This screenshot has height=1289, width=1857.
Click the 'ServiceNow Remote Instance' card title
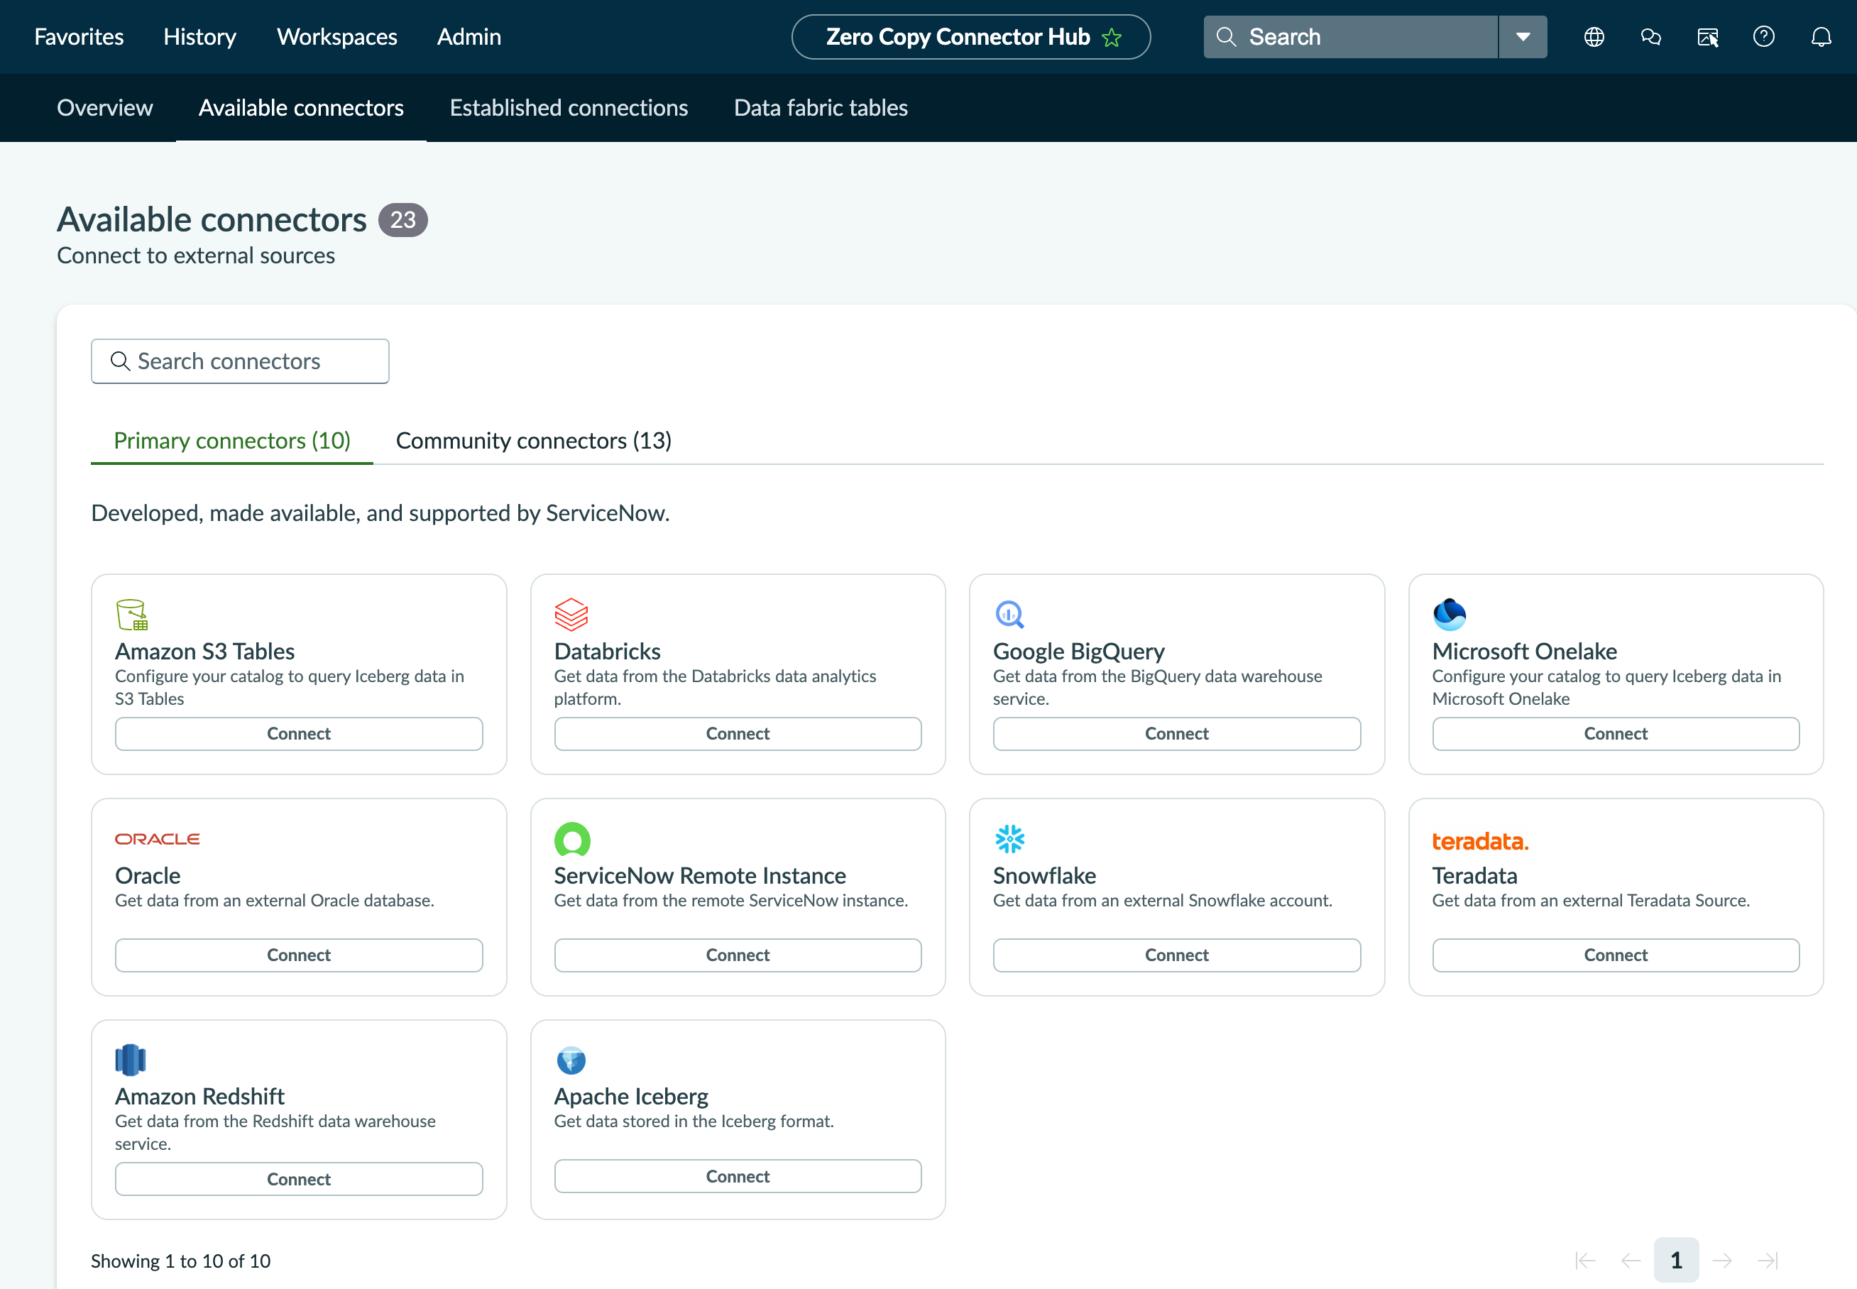[x=699, y=875]
